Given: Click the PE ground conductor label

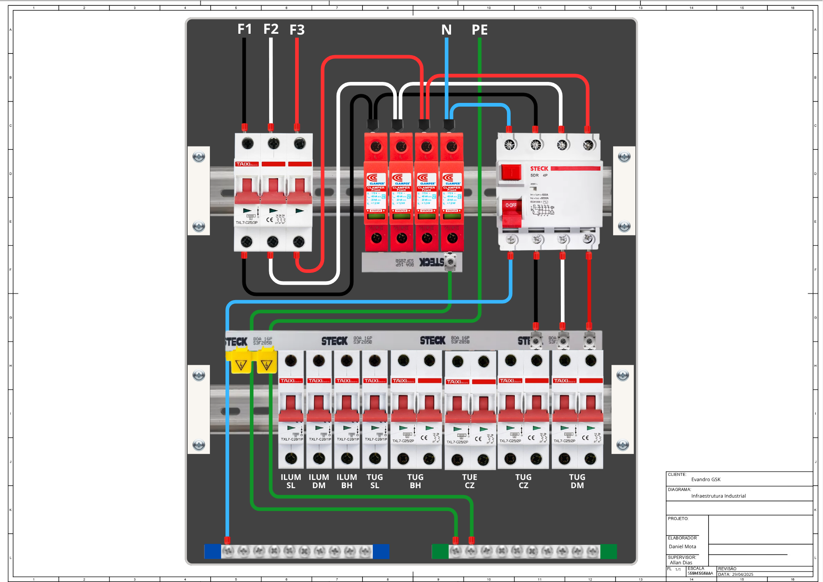Looking at the screenshot, I should [x=479, y=30].
